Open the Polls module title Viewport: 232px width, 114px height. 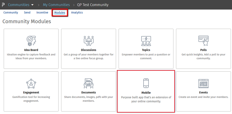203,50
